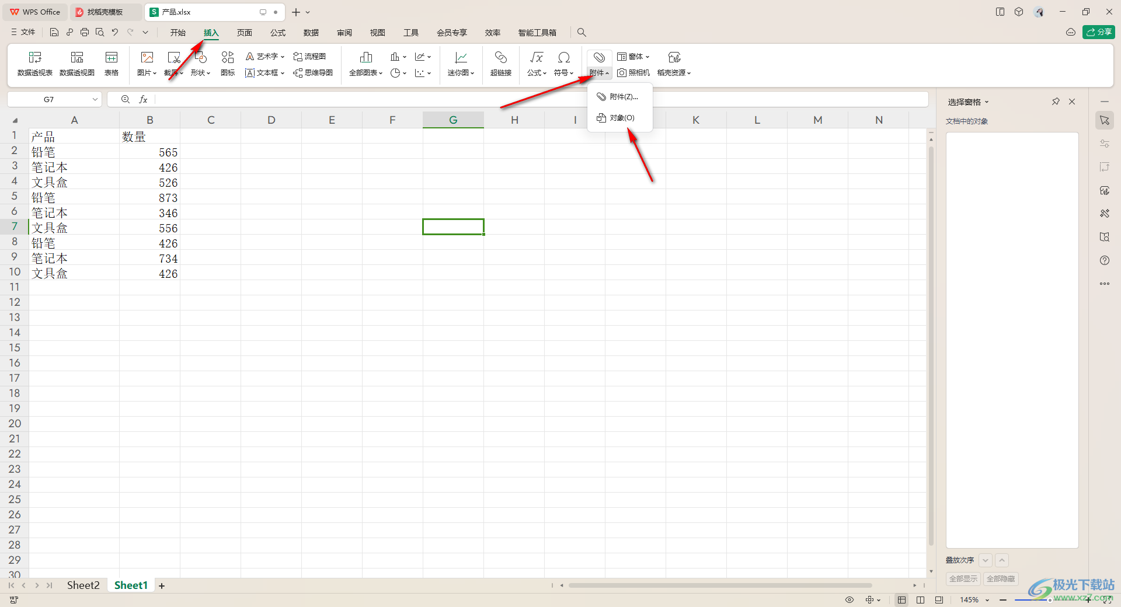This screenshot has height=607, width=1121.
Task: Choose 对象(O) from the dropdown menu
Action: click(x=620, y=118)
